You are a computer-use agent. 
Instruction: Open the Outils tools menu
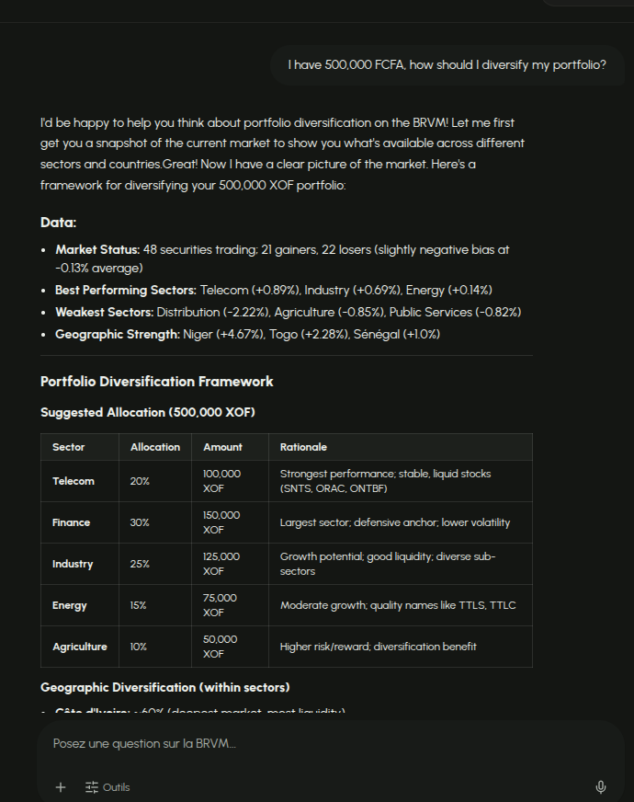108,787
